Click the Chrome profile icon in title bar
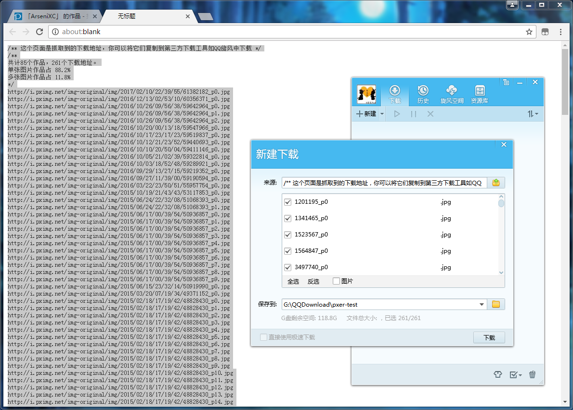Viewport: 573px width, 410px height. tap(512, 5)
